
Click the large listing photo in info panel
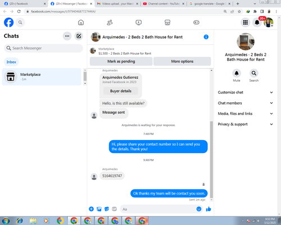[x=246, y=42]
